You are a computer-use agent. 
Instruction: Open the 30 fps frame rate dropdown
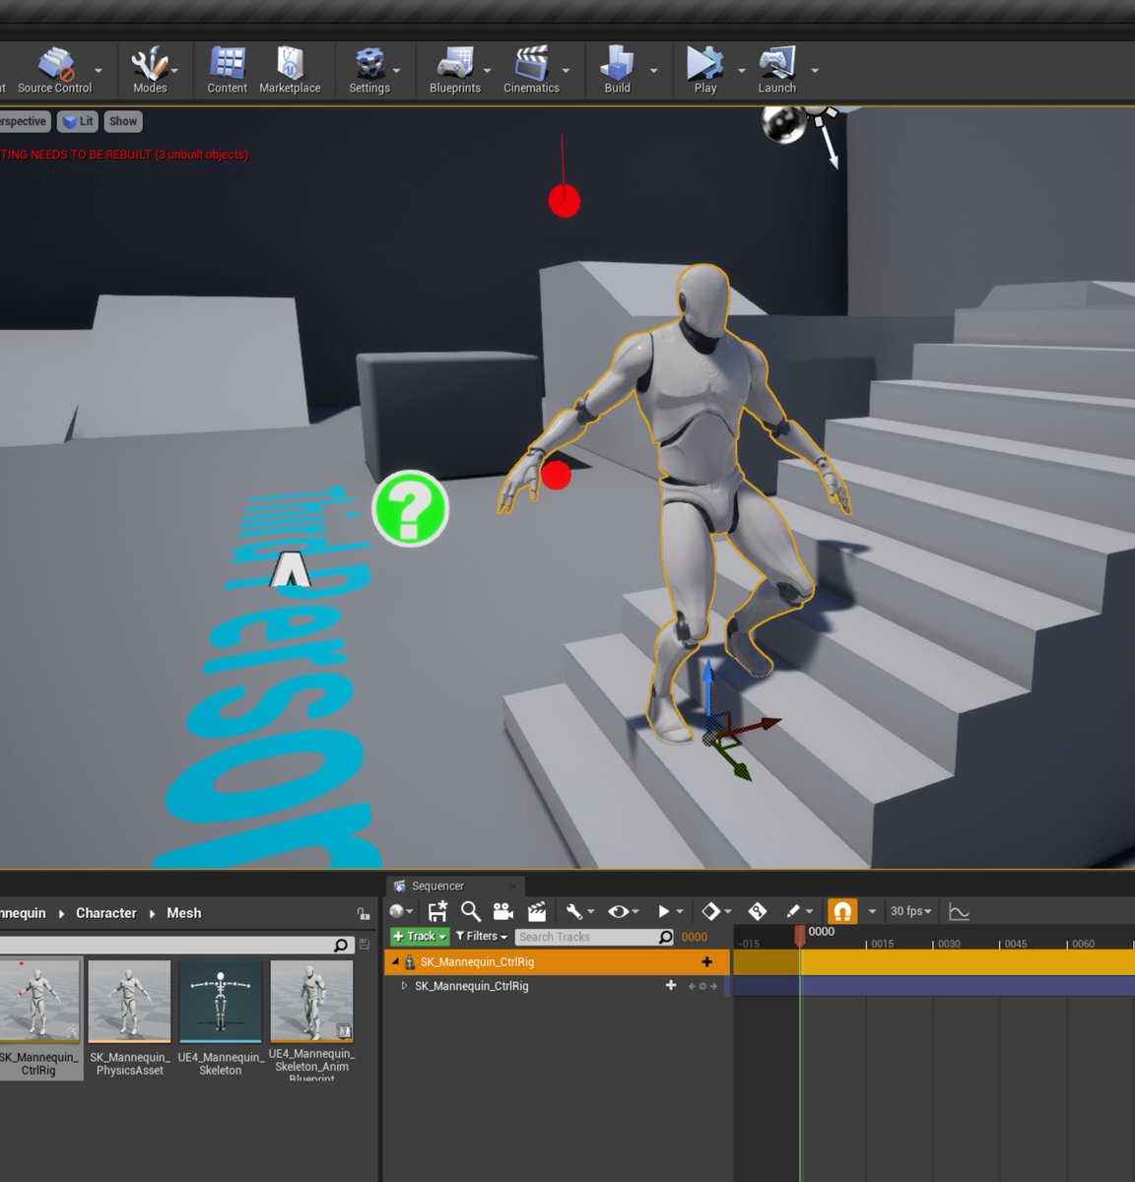click(908, 910)
